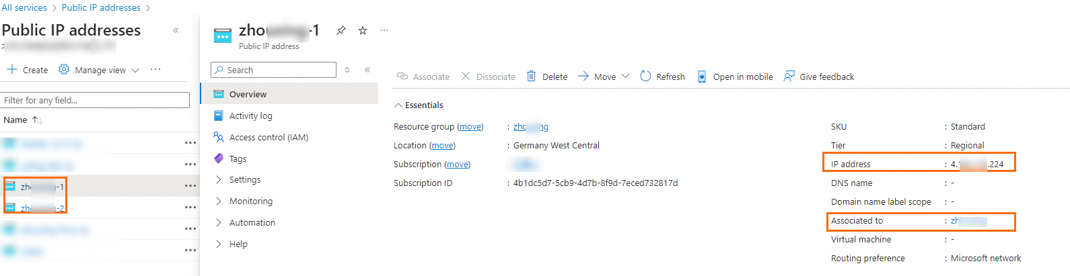The image size is (1070, 276).
Task: Click the All services breadcrumb link
Action: click(x=24, y=8)
